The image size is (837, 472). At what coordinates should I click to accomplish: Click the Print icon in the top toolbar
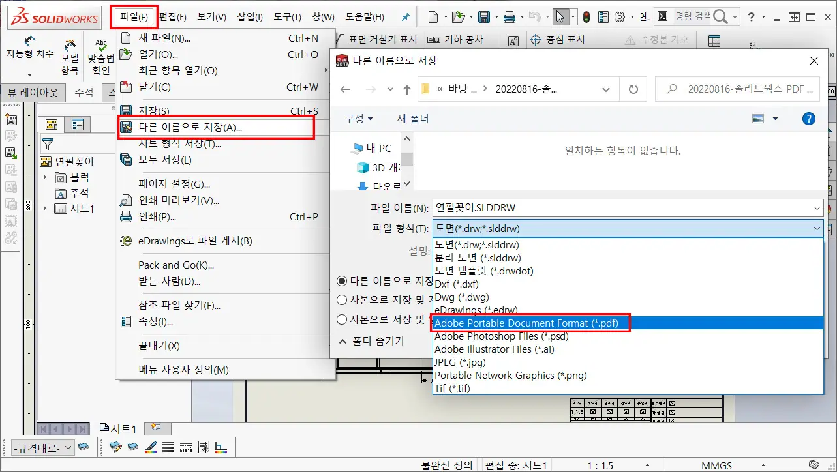coord(510,17)
